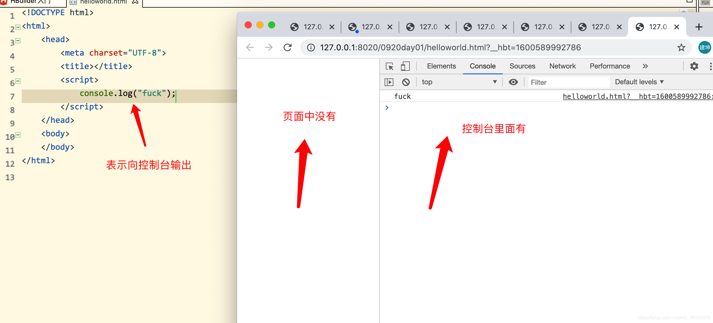Screen dimensions: 713x323
Task: Click the browser address bar URL
Action: click(x=450, y=47)
